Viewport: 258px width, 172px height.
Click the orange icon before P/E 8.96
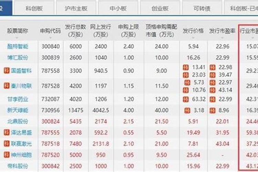click(213, 110)
